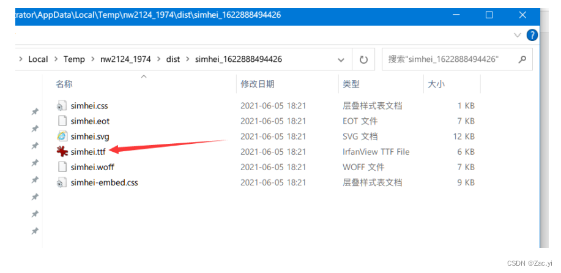Select the simhei.eot file icon
This screenshot has width=561, height=273.
62,121
